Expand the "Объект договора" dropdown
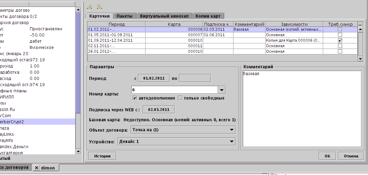The height and width of the screenshot is (175, 368). [232, 130]
